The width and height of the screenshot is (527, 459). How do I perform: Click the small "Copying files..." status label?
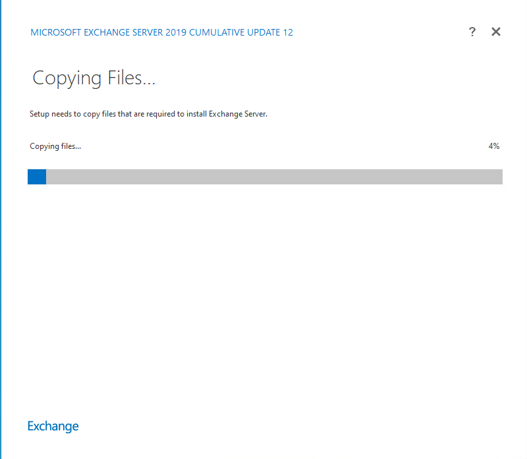55,146
